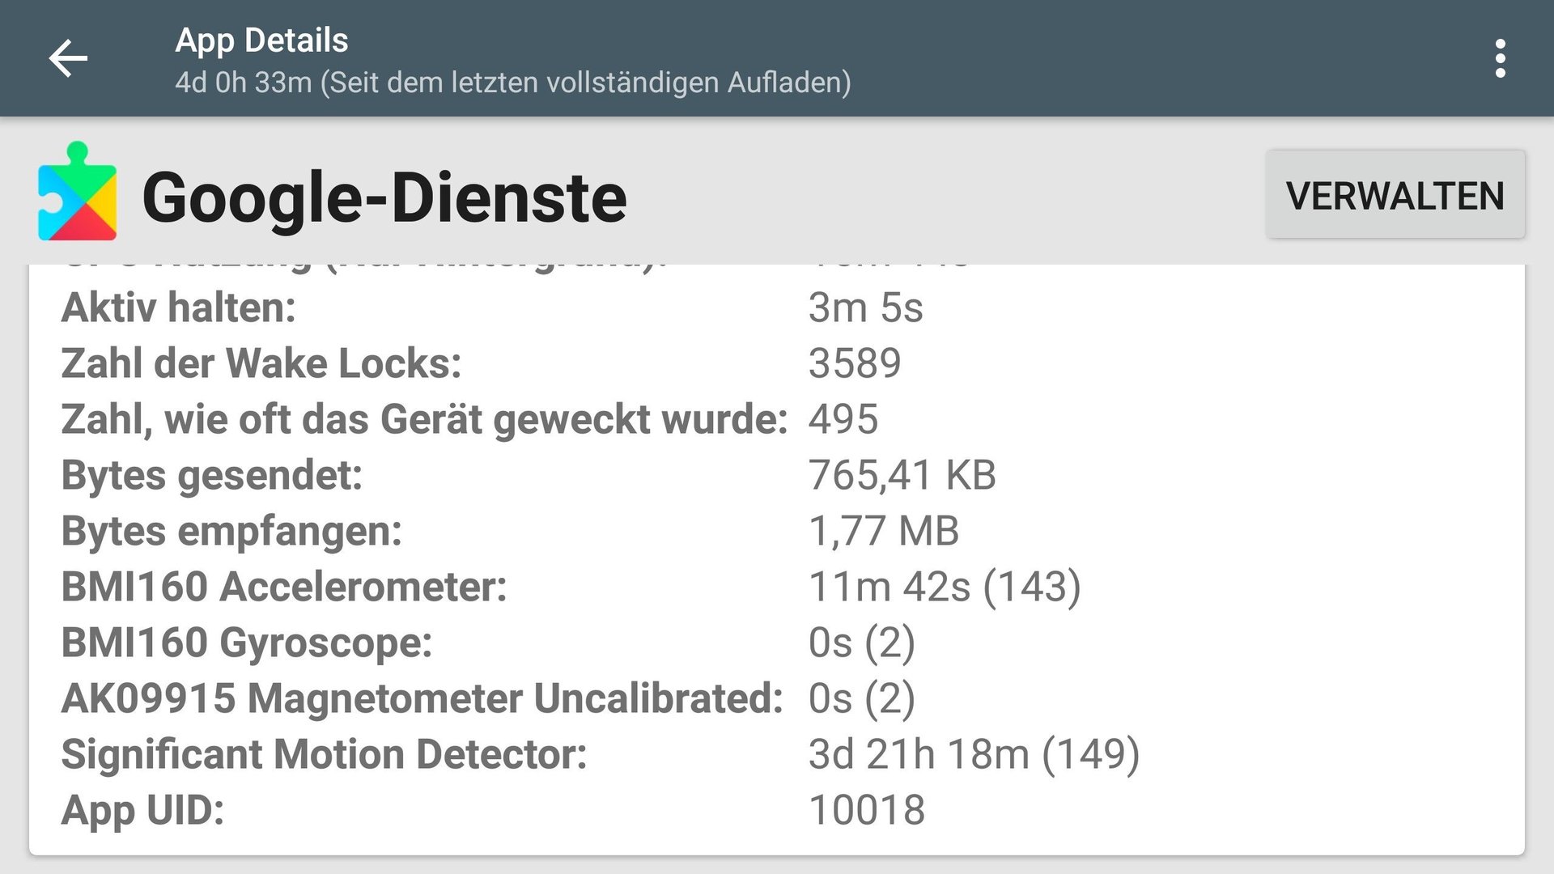Image resolution: width=1554 pixels, height=874 pixels.
Task: Go back with the arrow icon
Action: tap(68, 58)
